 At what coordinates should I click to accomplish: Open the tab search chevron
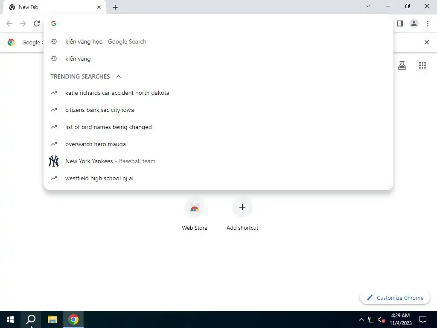click(368, 6)
